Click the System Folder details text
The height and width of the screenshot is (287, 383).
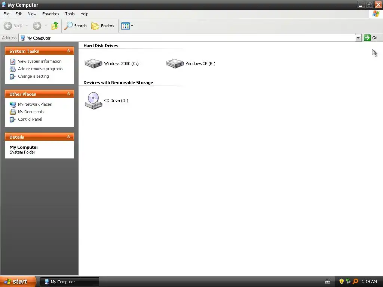click(x=22, y=152)
